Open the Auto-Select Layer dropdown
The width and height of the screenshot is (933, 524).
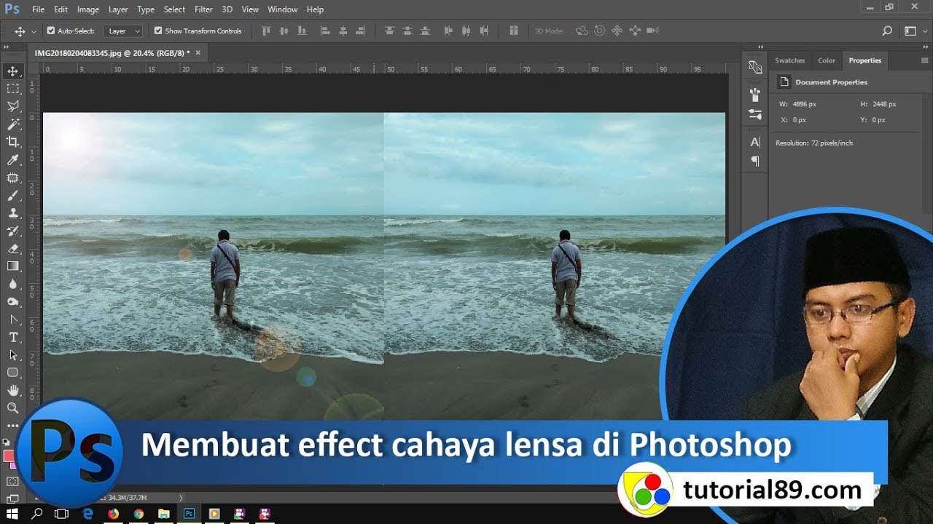[x=124, y=31]
